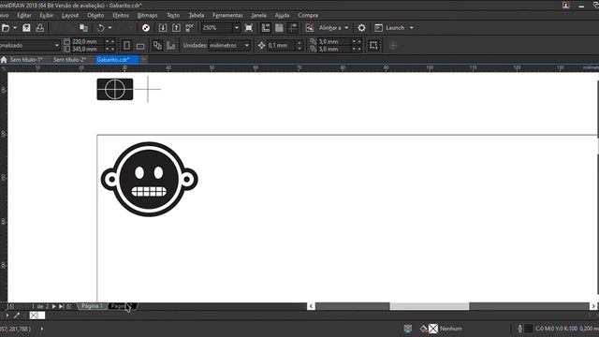Click the dimmed plus quick-customize icon
Screen dimensions: 599x337
click(x=393, y=46)
